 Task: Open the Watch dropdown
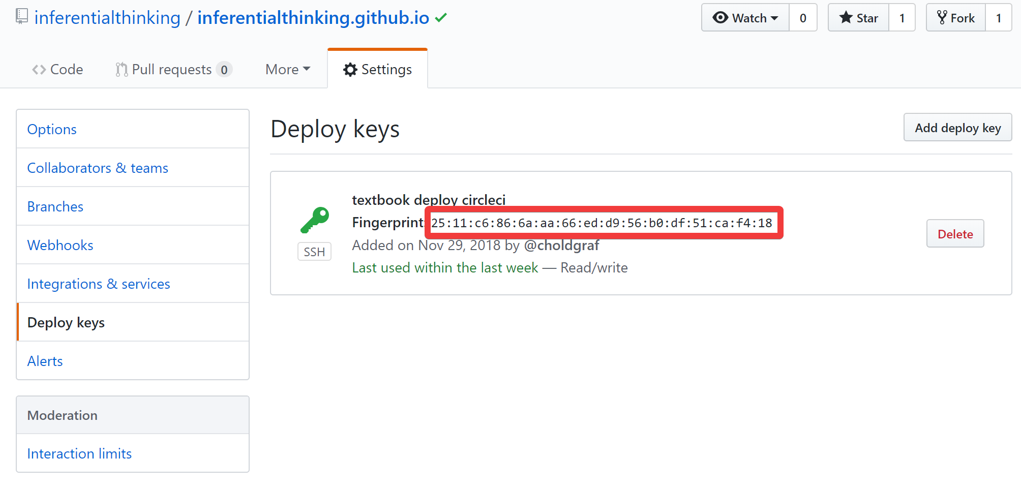coord(745,18)
